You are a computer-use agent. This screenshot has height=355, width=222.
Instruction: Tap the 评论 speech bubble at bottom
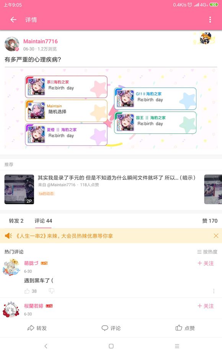point(104,328)
